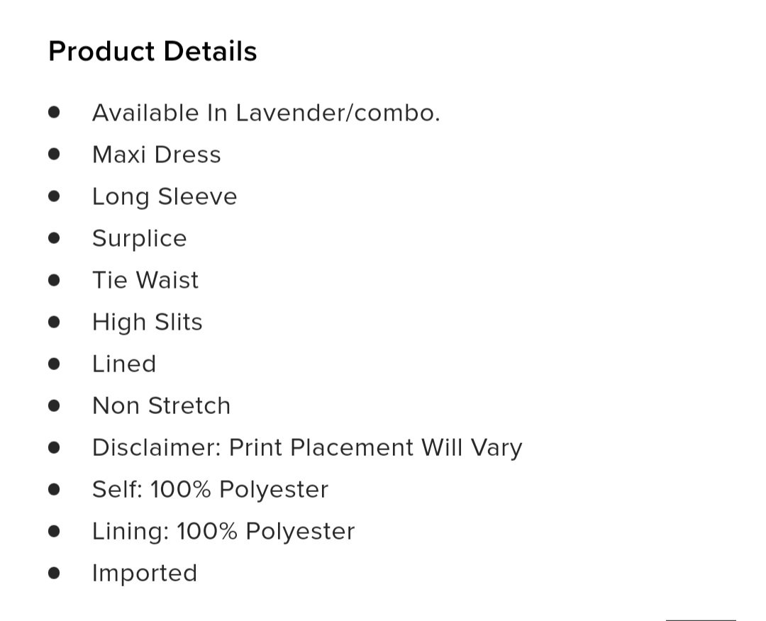
Task: Click the Surplice list item
Action: tap(139, 239)
